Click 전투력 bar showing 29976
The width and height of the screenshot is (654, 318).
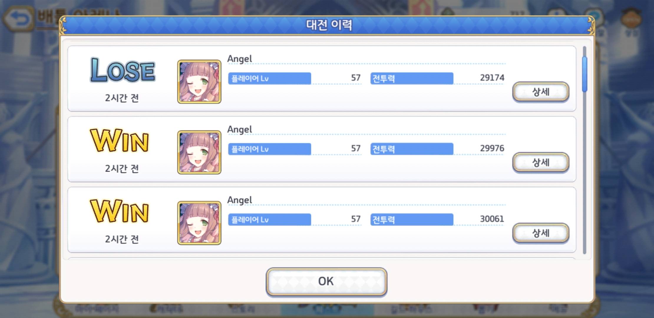click(x=412, y=149)
